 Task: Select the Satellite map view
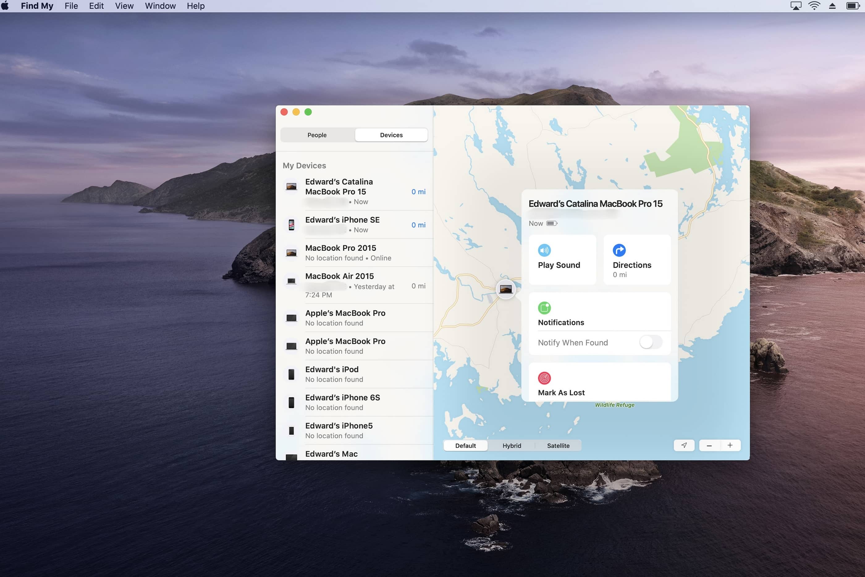(558, 445)
